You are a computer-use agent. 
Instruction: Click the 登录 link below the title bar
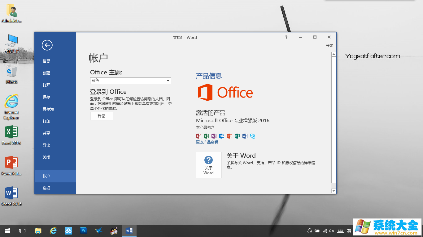[329, 46]
